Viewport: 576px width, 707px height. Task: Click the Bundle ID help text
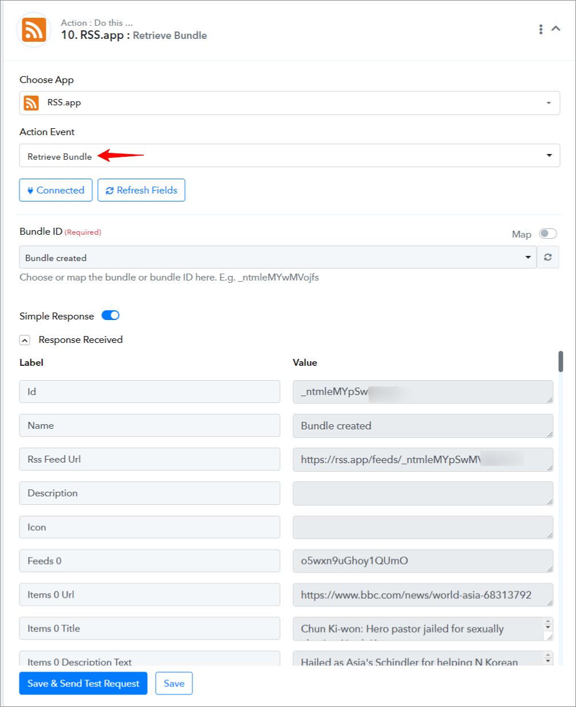pyautogui.click(x=169, y=278)
